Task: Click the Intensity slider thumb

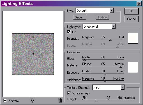Action: pyautogui.click(x=110, y=40)
